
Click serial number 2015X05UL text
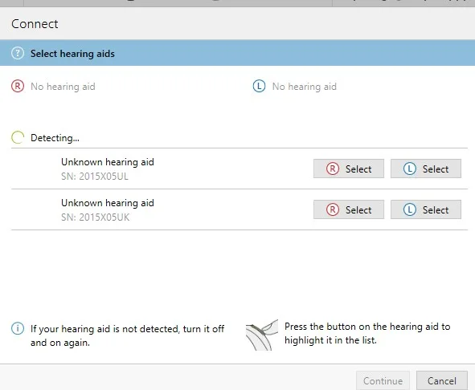(x=95, y=177)
